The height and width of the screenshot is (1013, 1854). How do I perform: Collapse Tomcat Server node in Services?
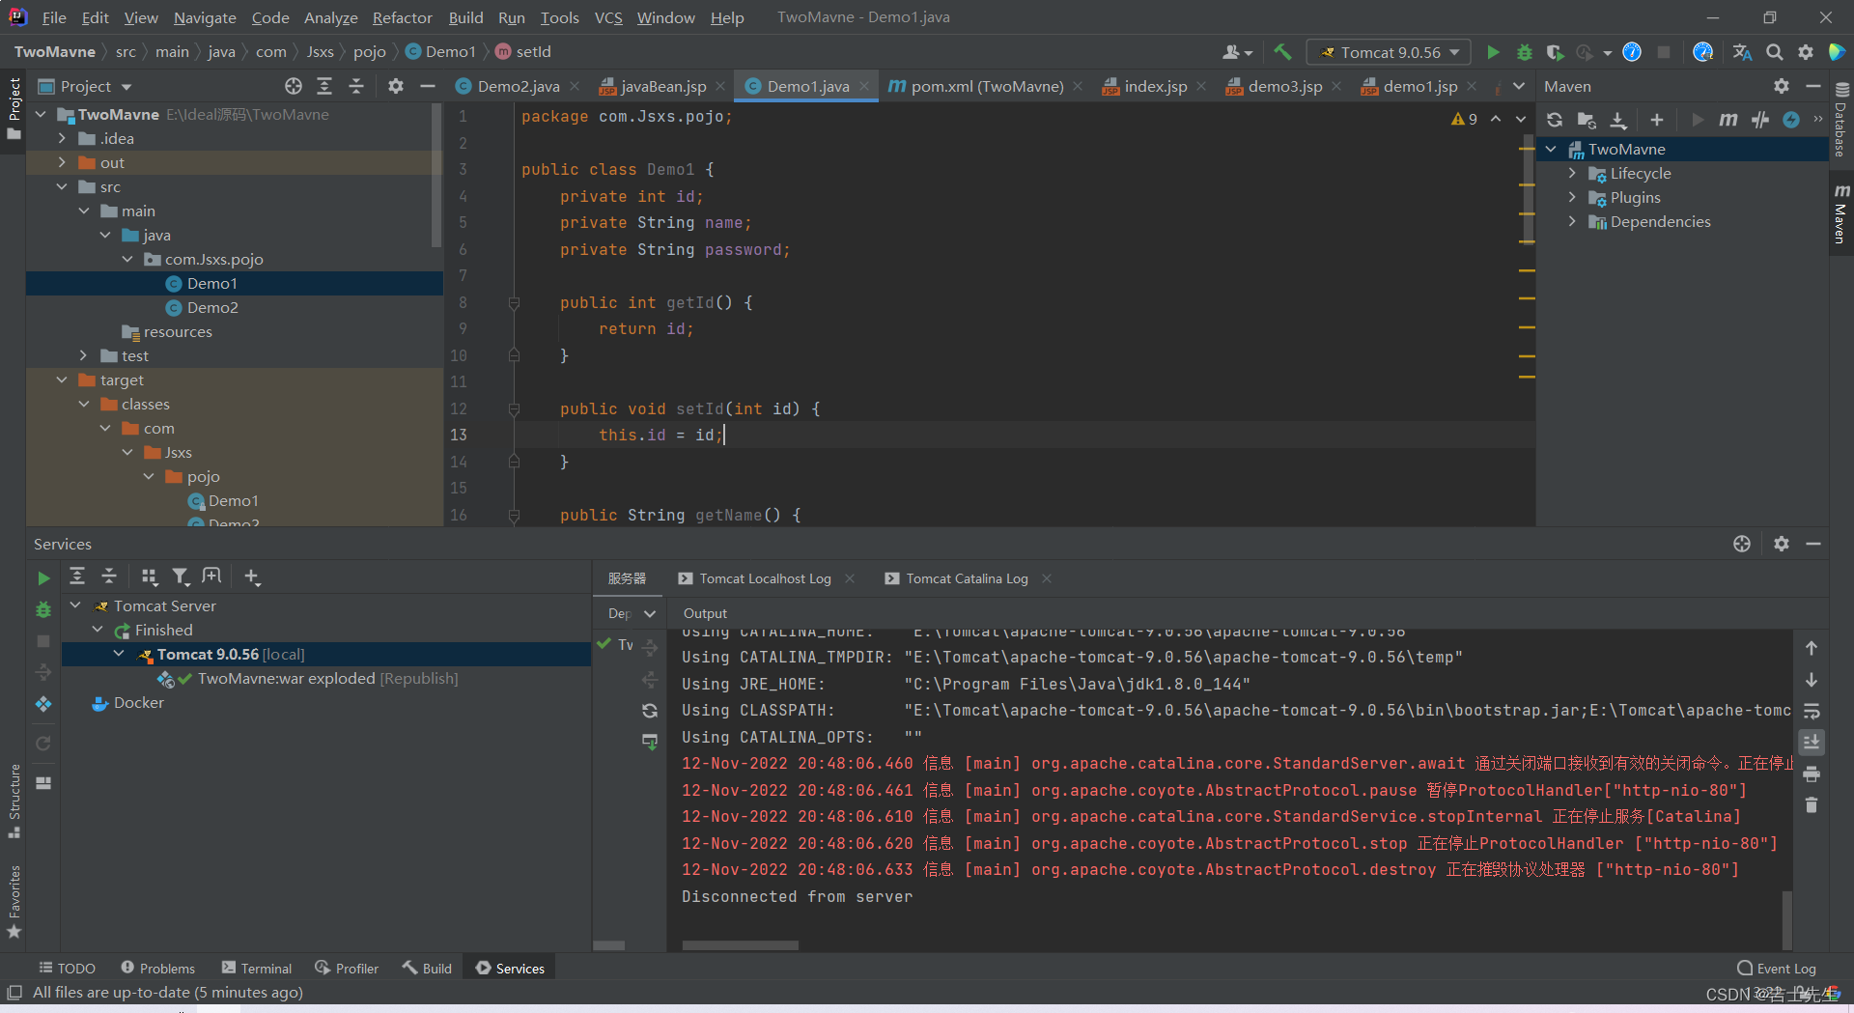(x=75, y=605)
